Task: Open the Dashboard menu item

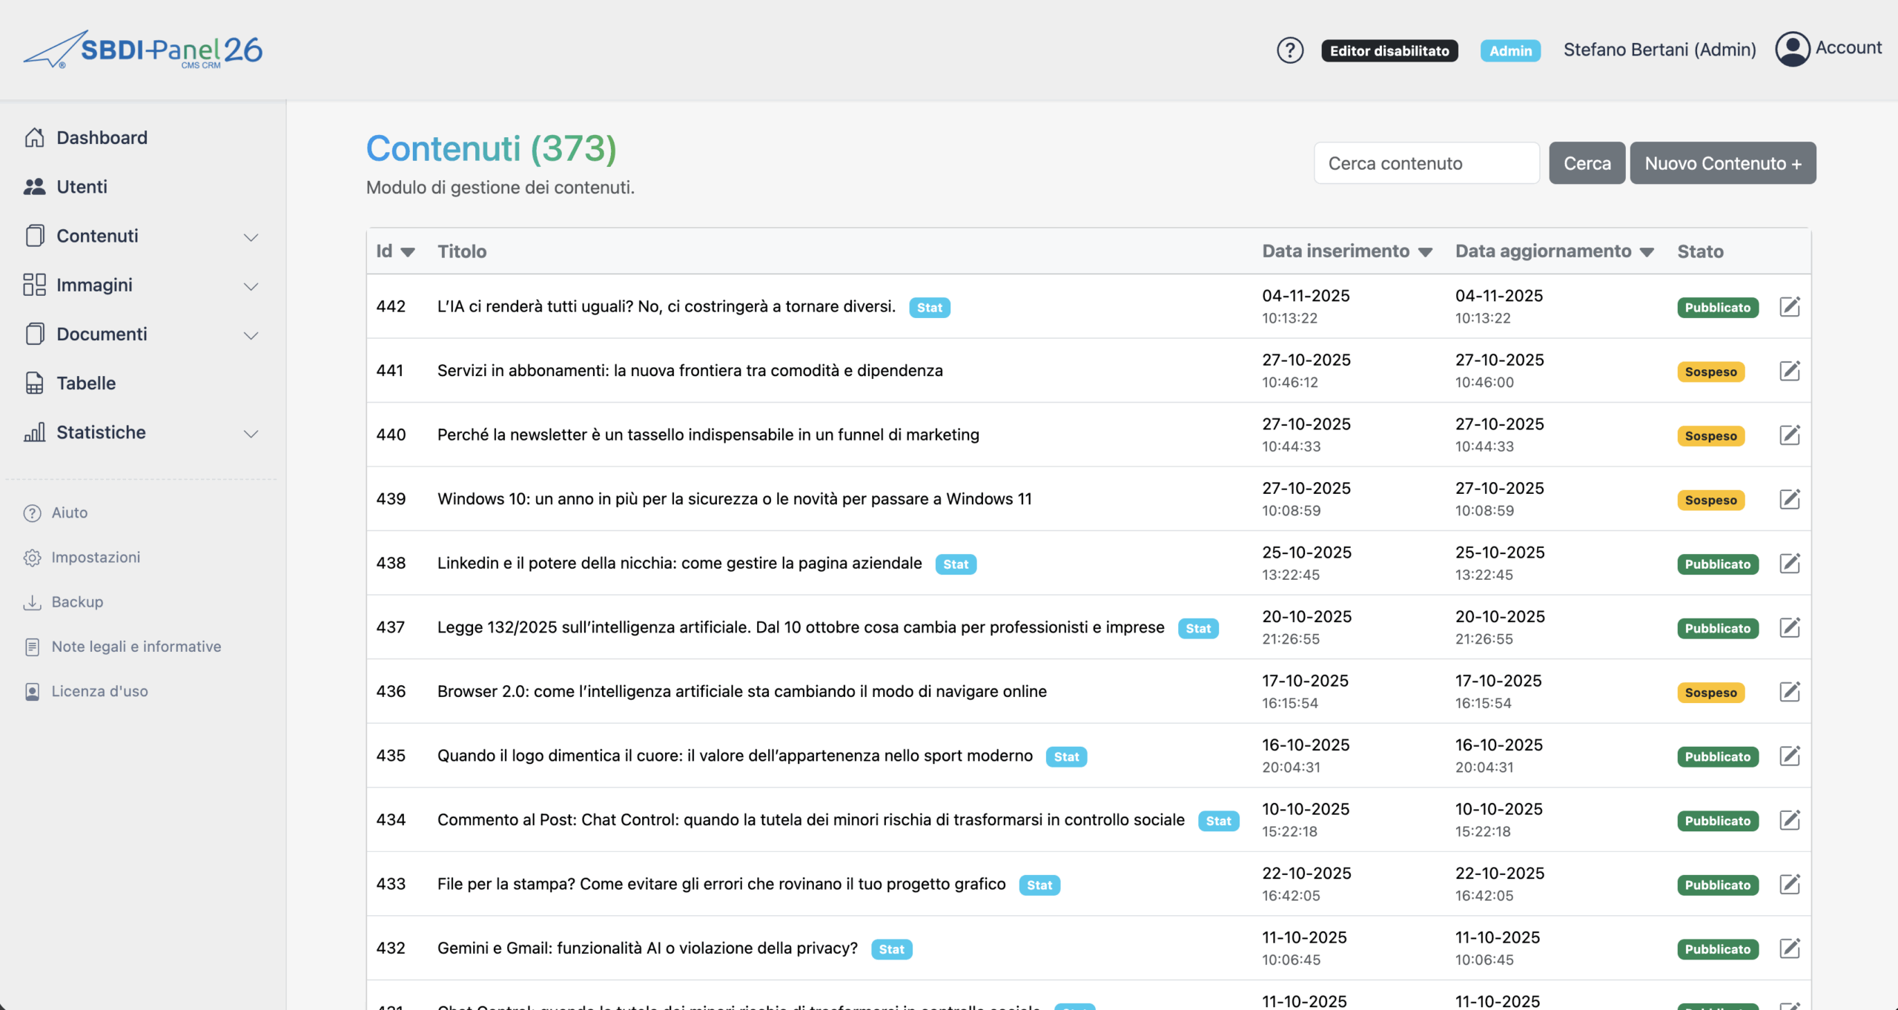Action: point(102,138)
